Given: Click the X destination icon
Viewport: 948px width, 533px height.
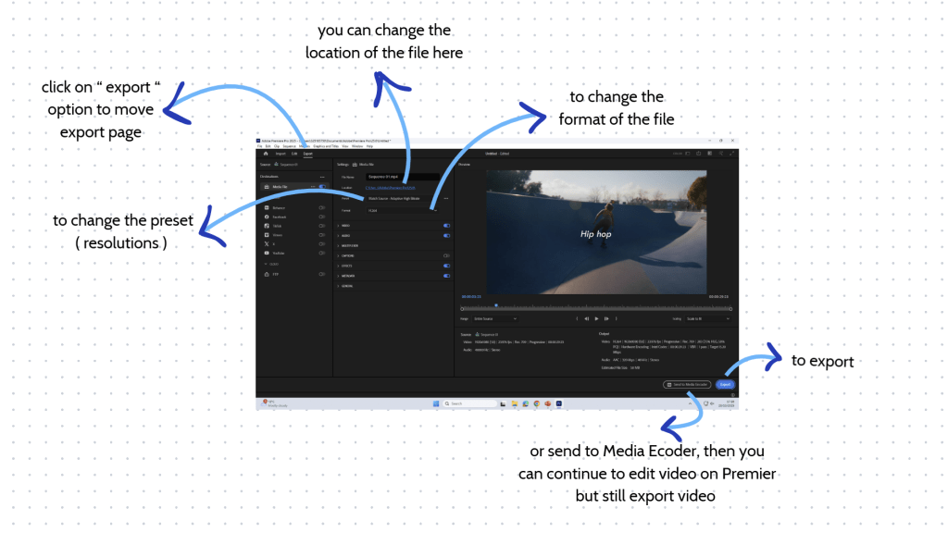Looking at the screenshot, I should coord(267,243).
